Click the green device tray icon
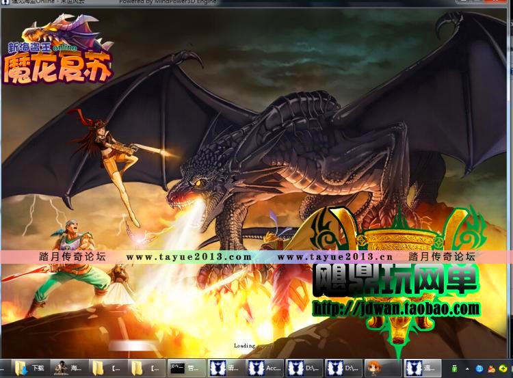The height and width of the screenshot is (378, 513). (x=454, y=369)
